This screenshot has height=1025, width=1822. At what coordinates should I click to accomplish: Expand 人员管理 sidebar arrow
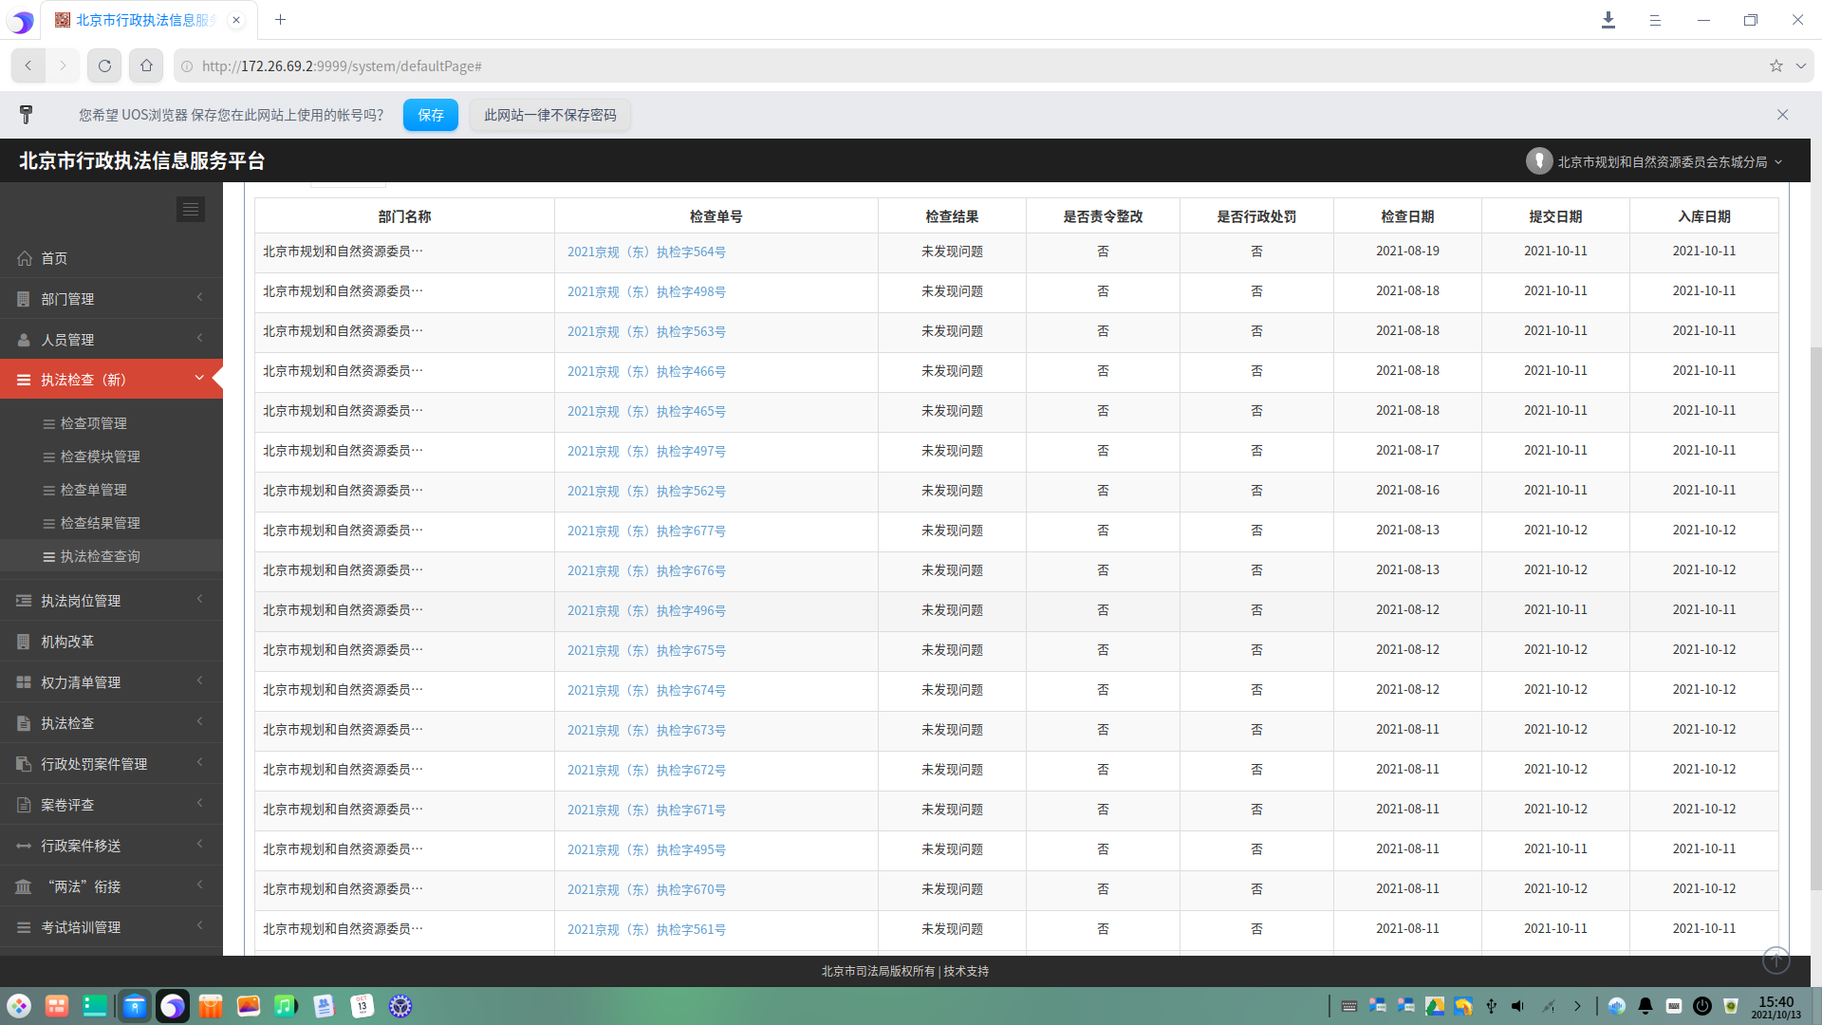coord(199,339)
